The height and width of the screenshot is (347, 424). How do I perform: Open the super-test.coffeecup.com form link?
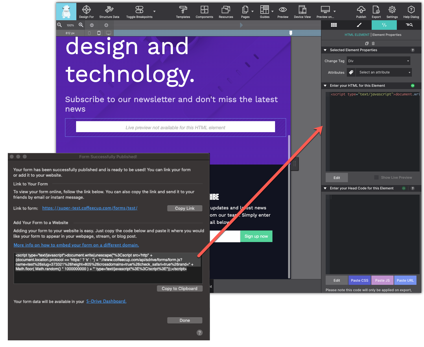90,208
